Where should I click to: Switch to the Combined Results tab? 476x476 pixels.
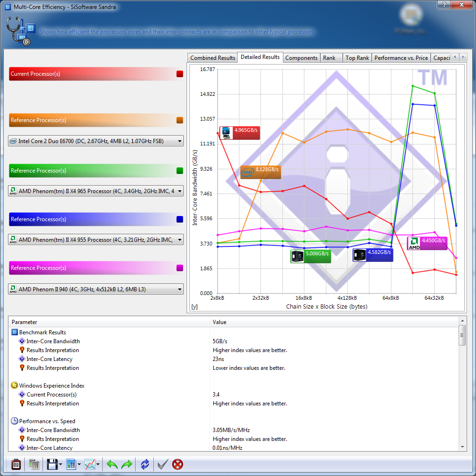point(212,58)
